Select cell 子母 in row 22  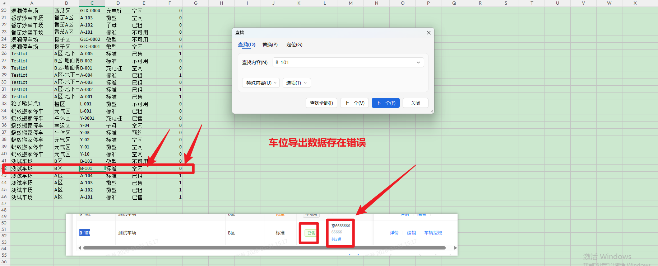click(x=118, y=25)
